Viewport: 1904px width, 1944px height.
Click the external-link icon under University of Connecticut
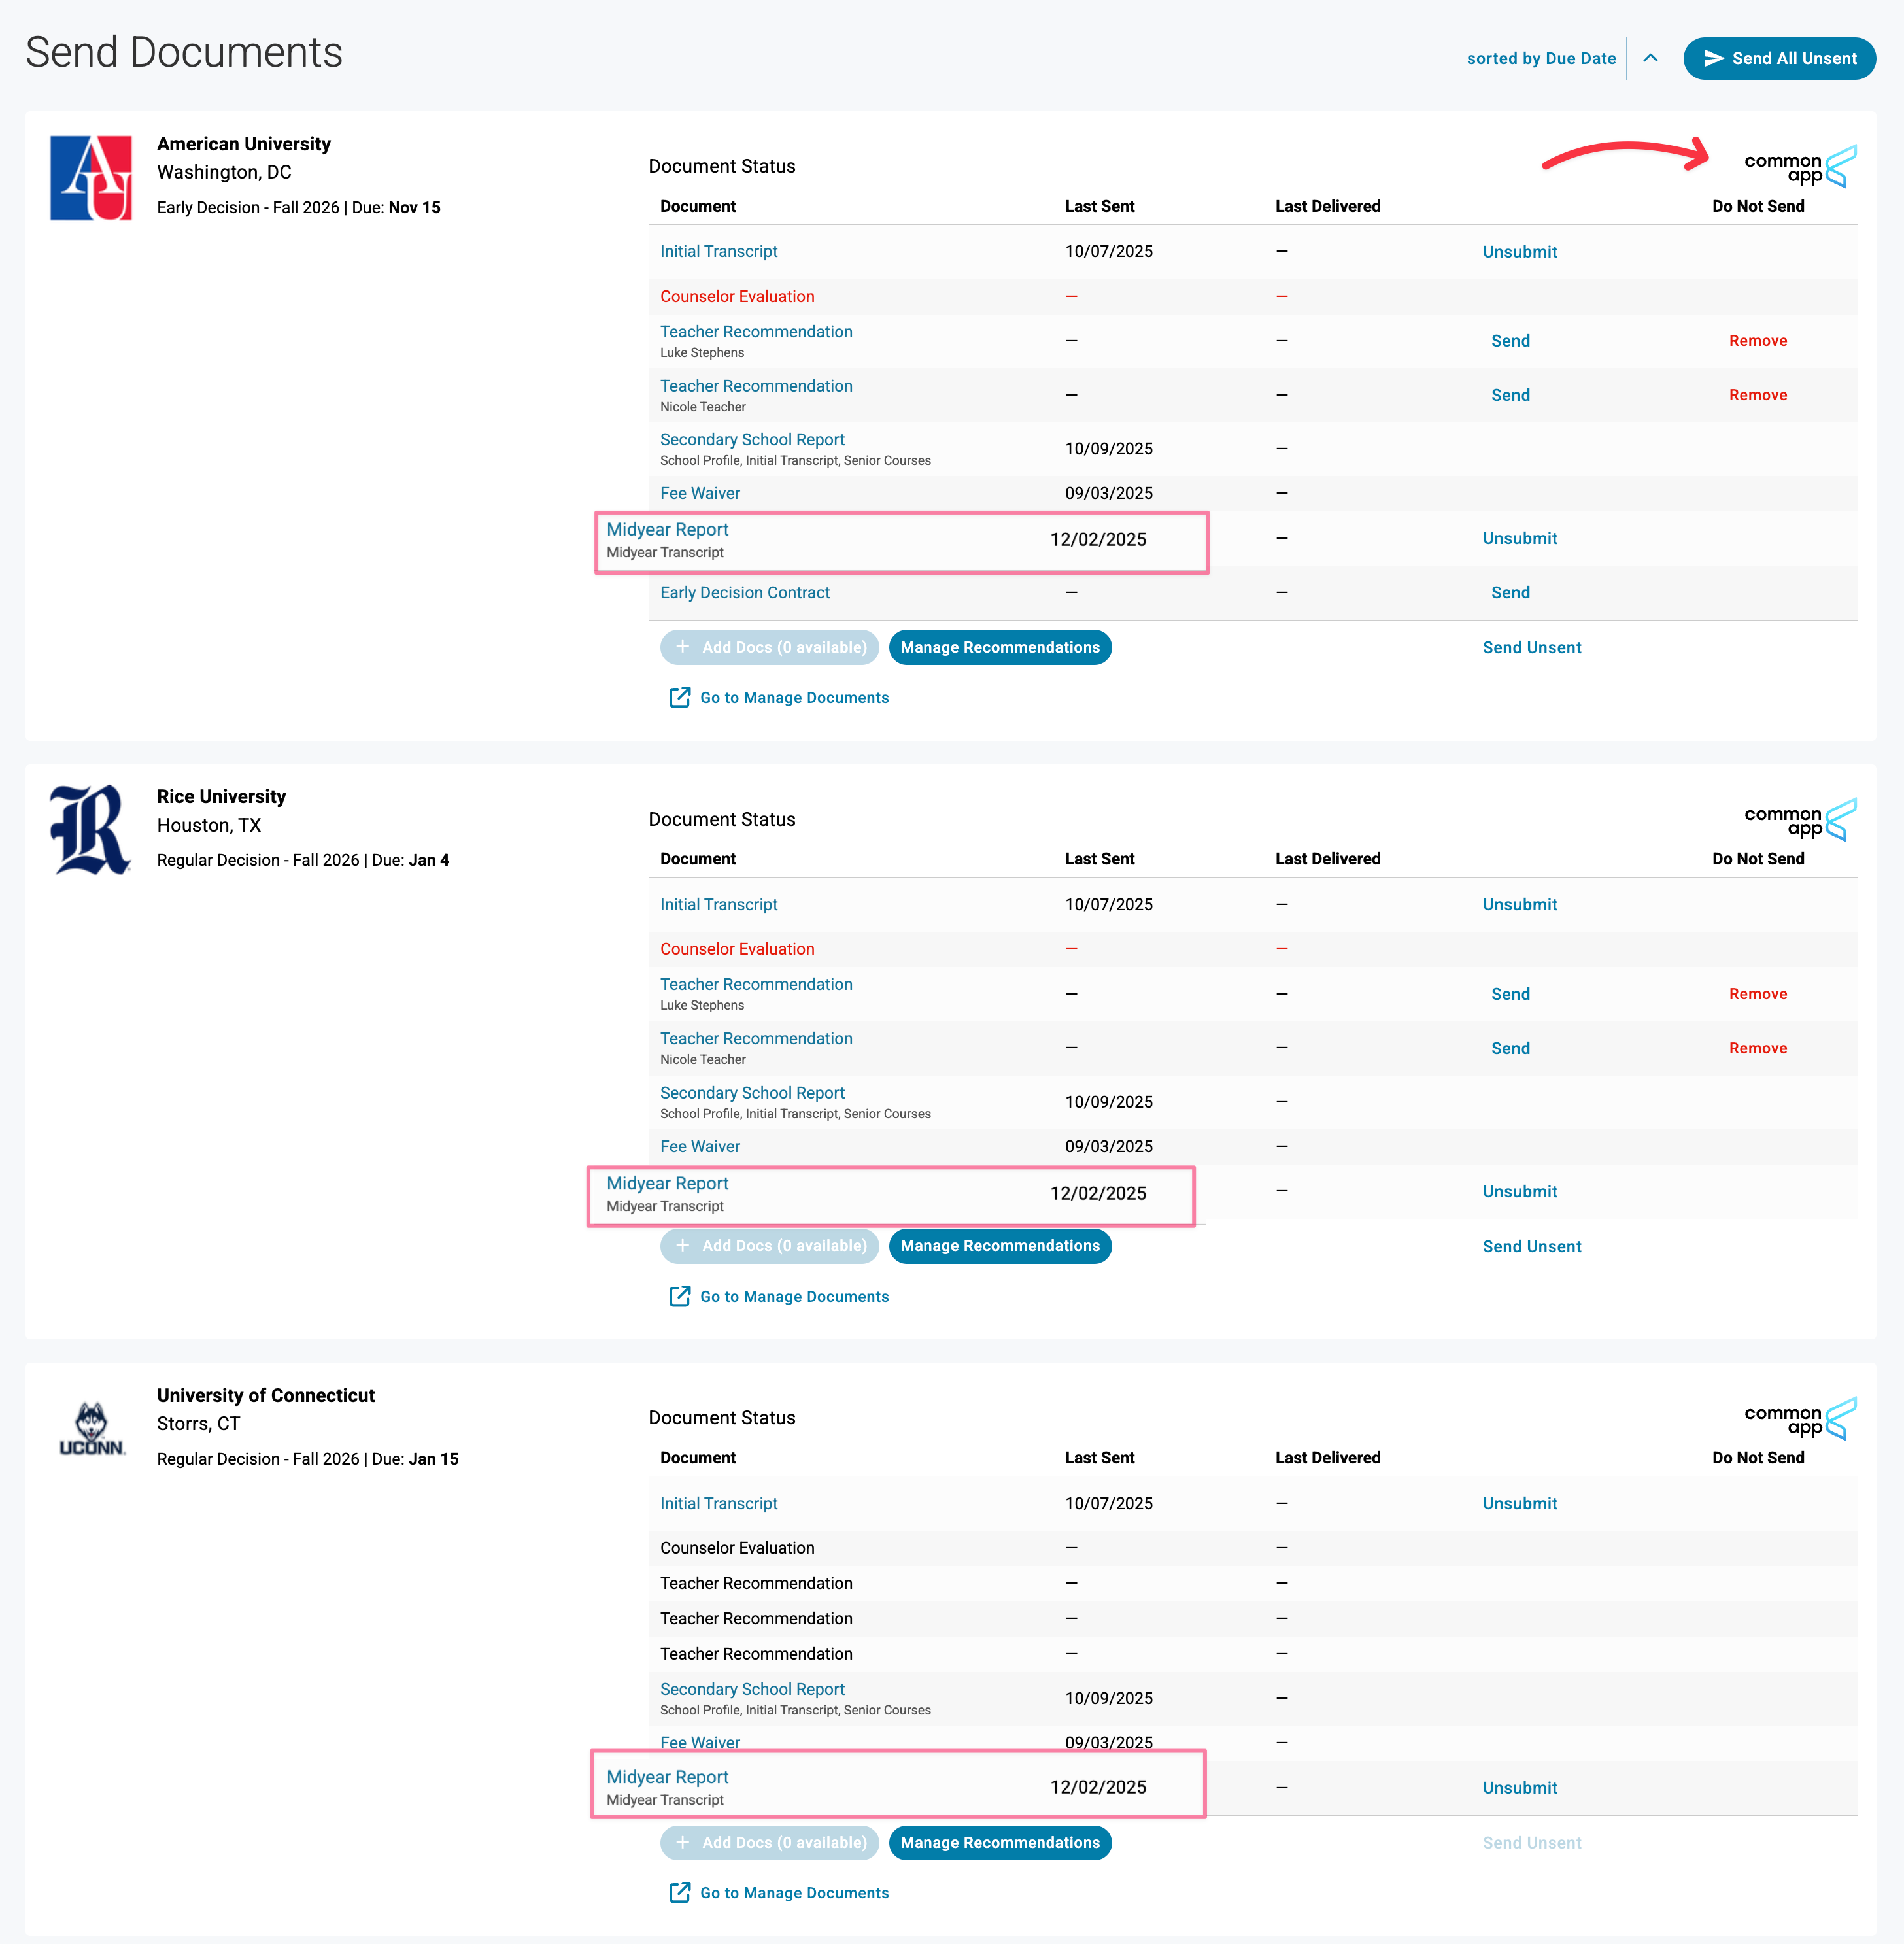pos(679,1892)
